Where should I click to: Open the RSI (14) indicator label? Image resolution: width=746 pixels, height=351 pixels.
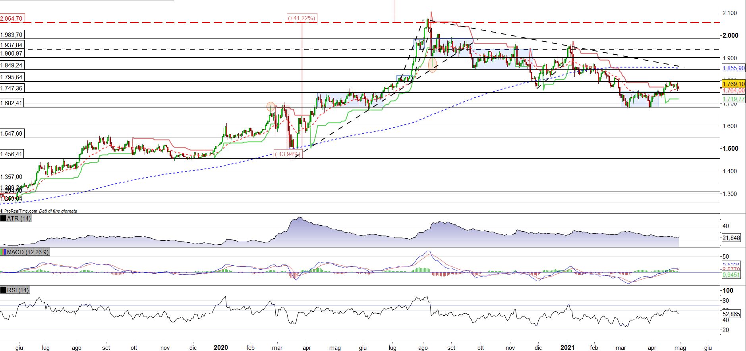(18, 290)
